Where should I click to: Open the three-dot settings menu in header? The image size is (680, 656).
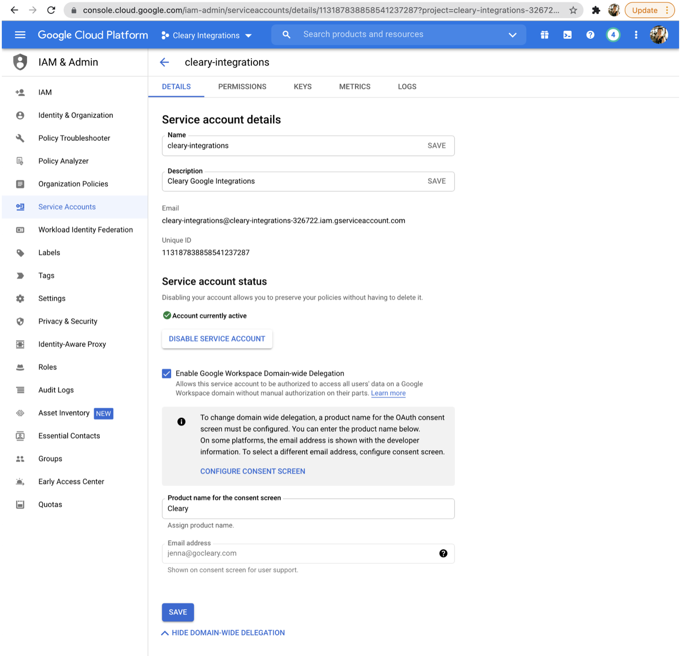[x=636, y=35]
